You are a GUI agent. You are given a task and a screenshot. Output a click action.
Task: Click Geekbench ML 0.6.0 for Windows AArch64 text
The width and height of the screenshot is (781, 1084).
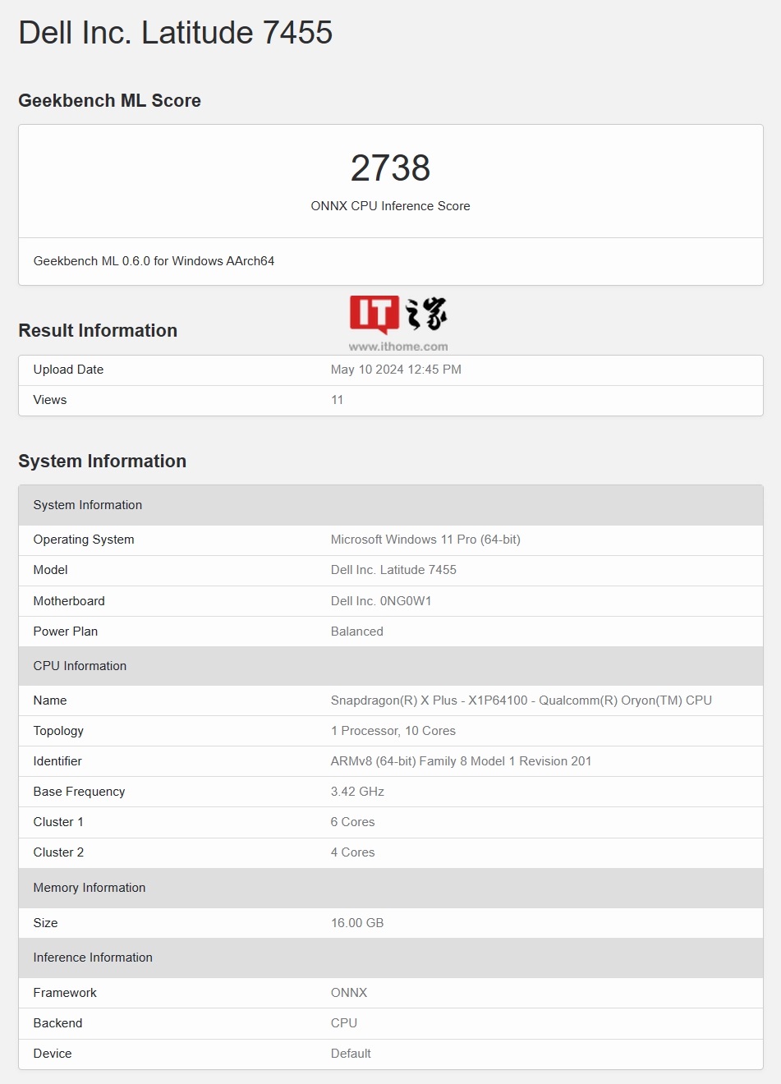tap(154, 261)
